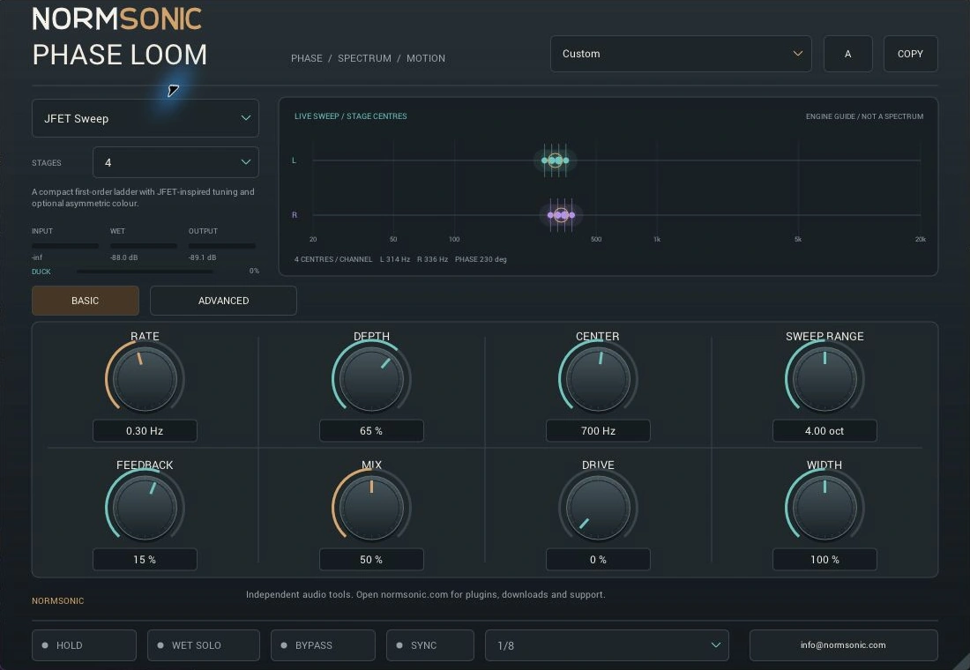Screen dimensions: 970x670
Task: Enable WET SOLO monitoring
Action: [x=204, y=645]
